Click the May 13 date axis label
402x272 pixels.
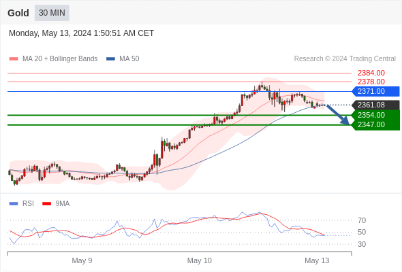[x=317, y=260]
